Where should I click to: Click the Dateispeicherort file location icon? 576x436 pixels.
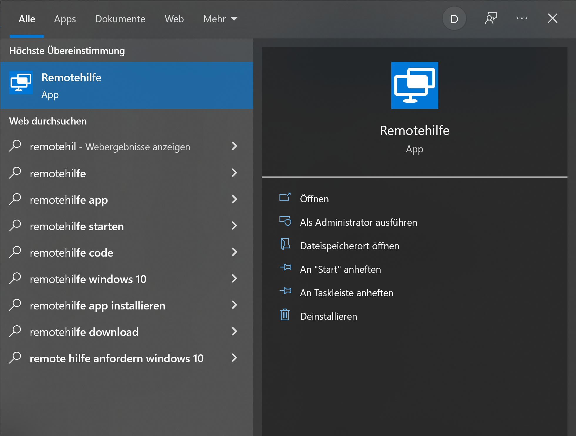pyautogui.click(x=285, y=244)
